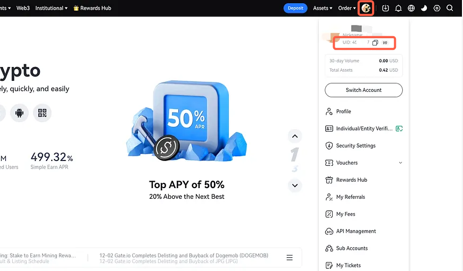Screen dimensions: 463x271
Task: Go to previous banner slide arrow
Action: [295, 136]
